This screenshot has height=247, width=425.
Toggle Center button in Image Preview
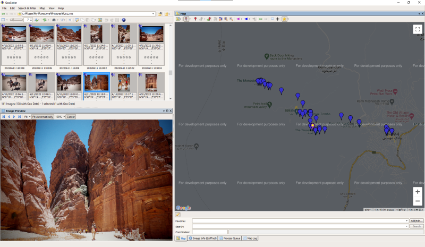[x=71, y=116]
